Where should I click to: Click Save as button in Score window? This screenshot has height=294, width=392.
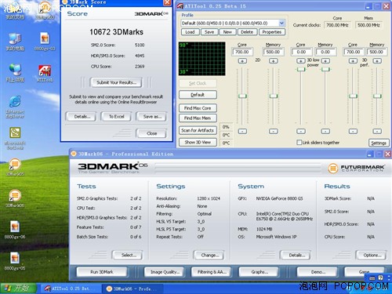pyautogui.click(x=152, y=117)
